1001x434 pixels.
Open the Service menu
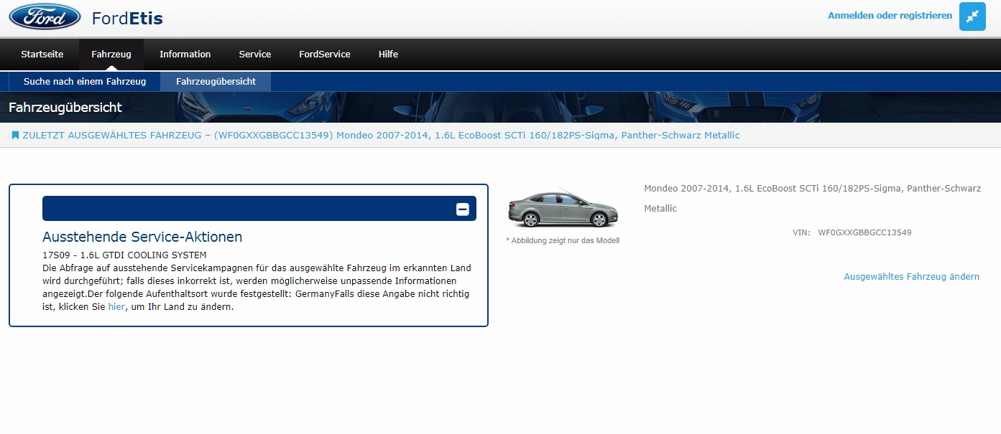coord(255,55)
